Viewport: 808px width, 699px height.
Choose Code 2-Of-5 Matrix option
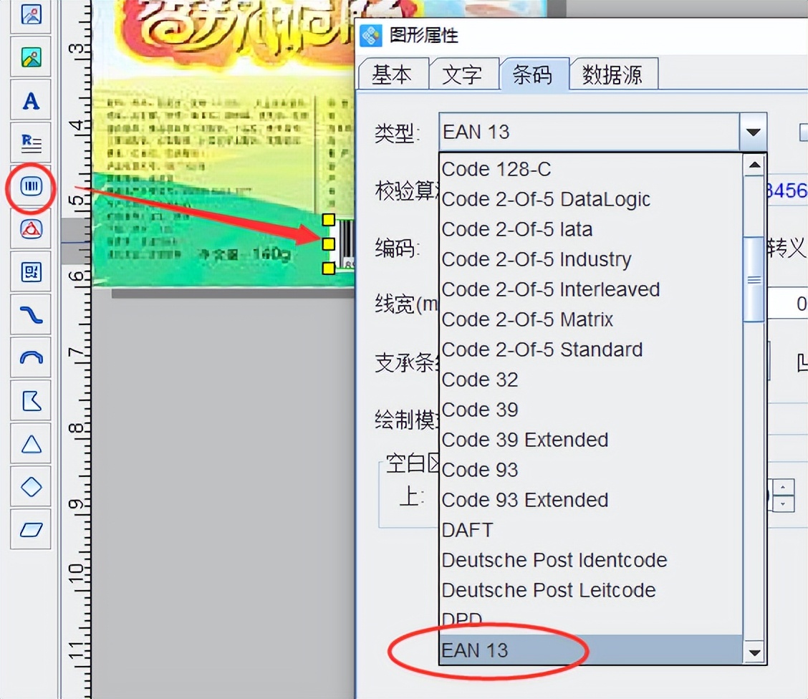click(x=591, y=319)
